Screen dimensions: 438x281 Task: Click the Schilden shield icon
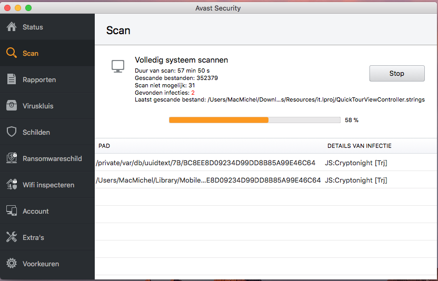pos(12,132)
